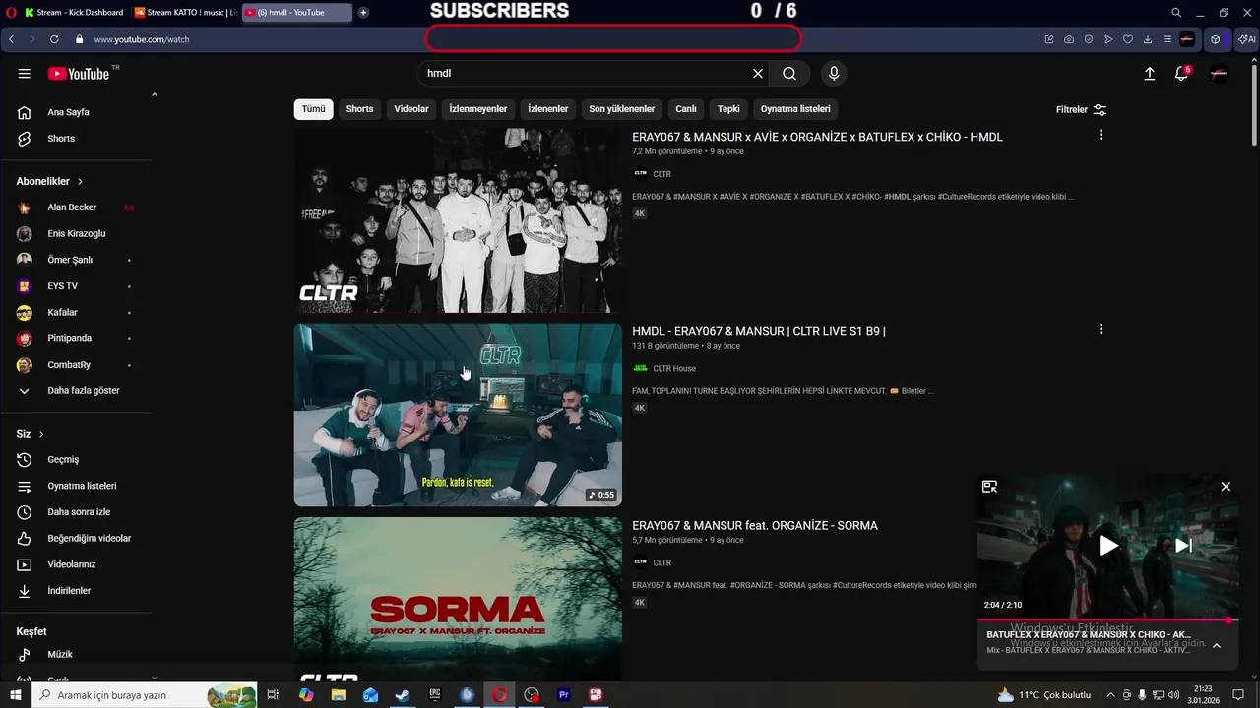Open the Abonelikler section

[x=50, y=181]
